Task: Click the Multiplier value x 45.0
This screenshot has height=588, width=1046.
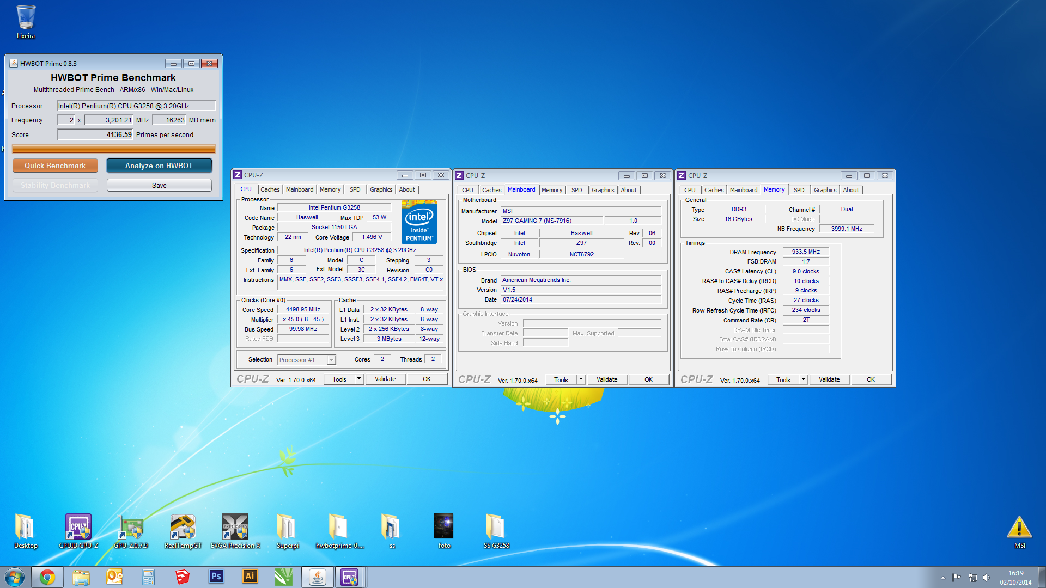Action: (x=303, y=319)
